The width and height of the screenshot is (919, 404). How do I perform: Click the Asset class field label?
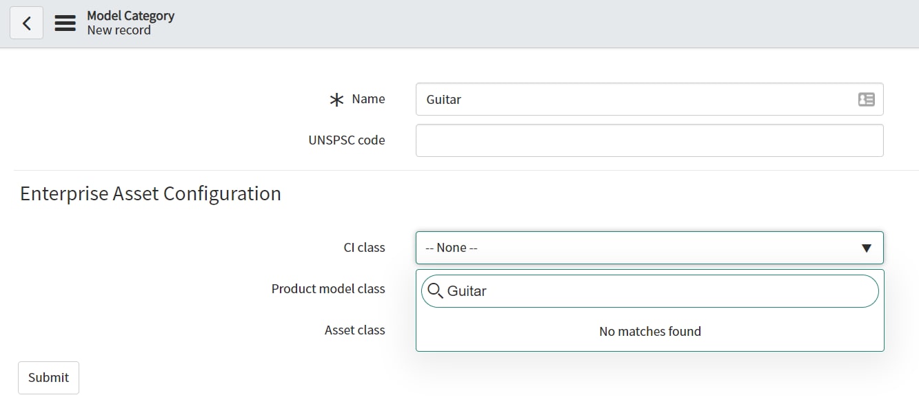(354, 330)
